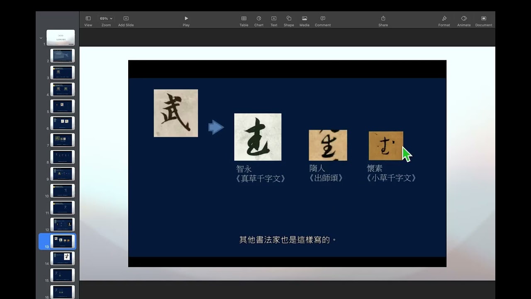Select slide 9 thumbnail
The height and width of the screenshot is (299, 531).
point(62,174)
